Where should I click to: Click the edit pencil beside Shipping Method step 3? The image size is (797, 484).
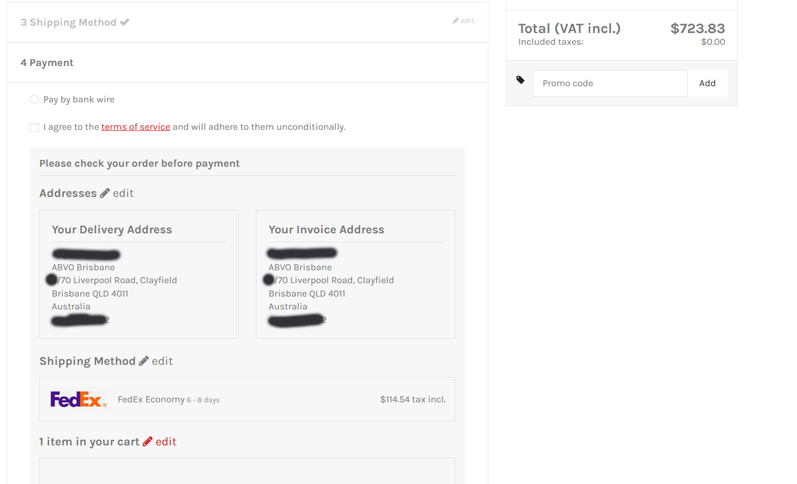click(x=456, y=21)
